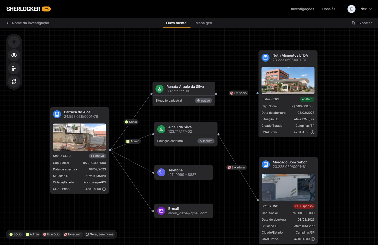This screenshot has height=245, width=378.
Task: Click the Exportar button
Action: click(x=362, y=23)
